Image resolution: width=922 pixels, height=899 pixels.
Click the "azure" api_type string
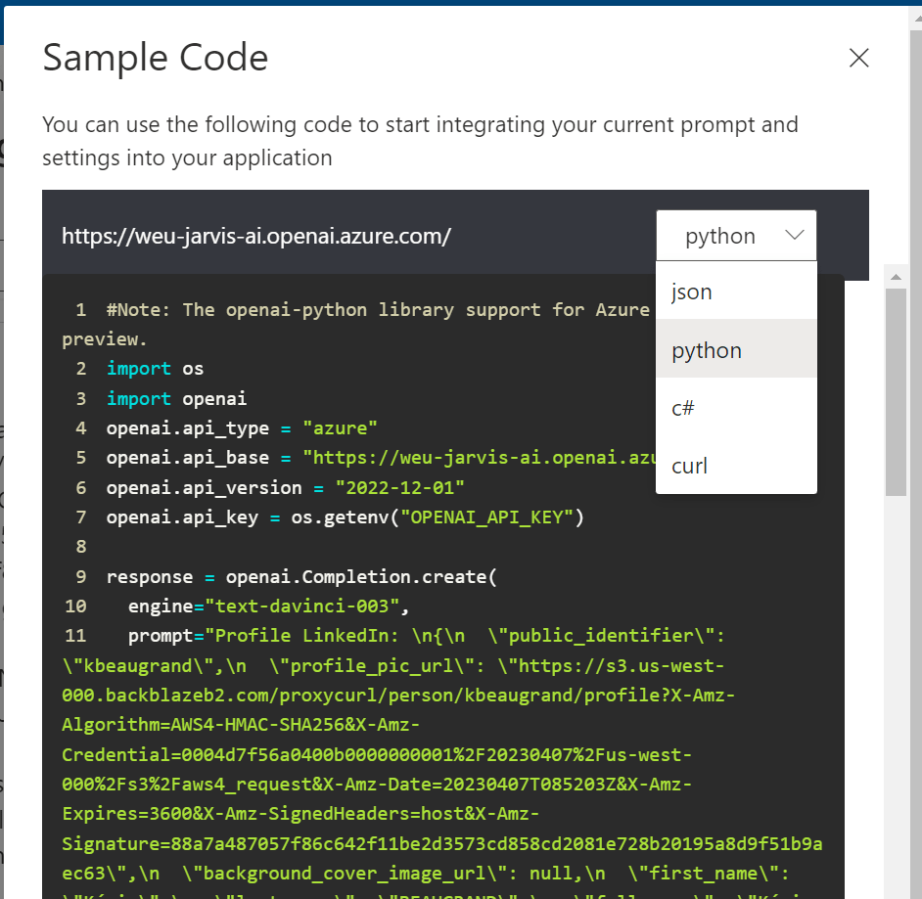[340, 428]
